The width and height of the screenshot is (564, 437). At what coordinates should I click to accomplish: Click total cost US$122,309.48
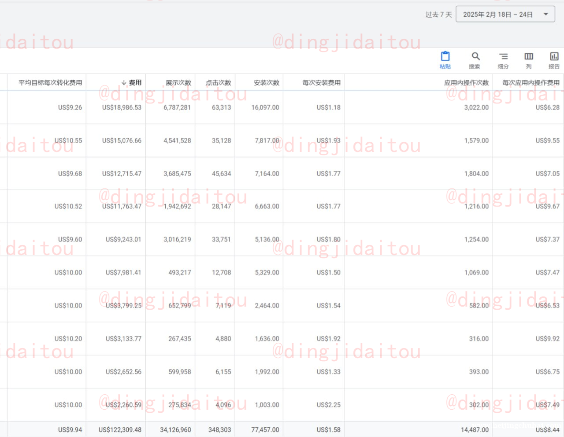click(120, 430)
